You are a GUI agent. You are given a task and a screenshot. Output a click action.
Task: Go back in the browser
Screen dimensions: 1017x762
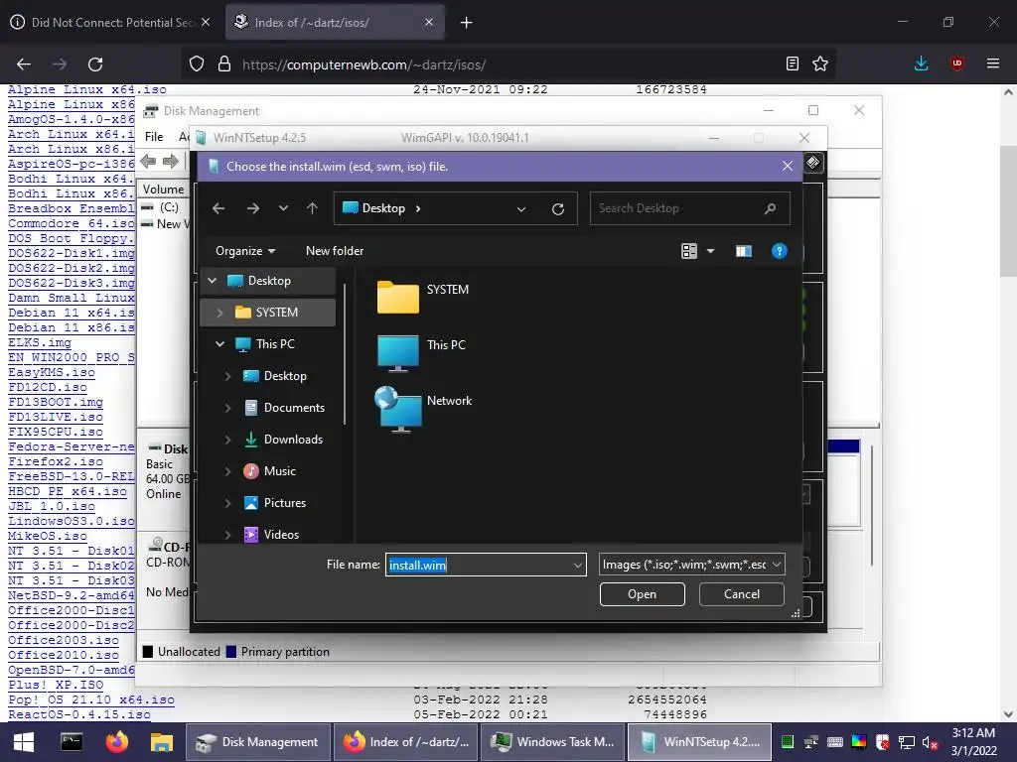point(24,64)
